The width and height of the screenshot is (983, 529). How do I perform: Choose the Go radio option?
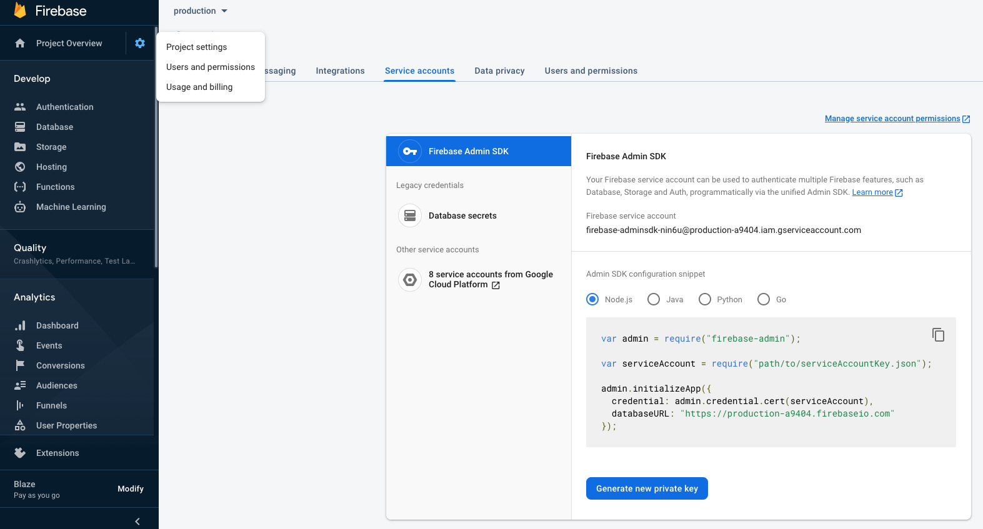click(764, 299)
